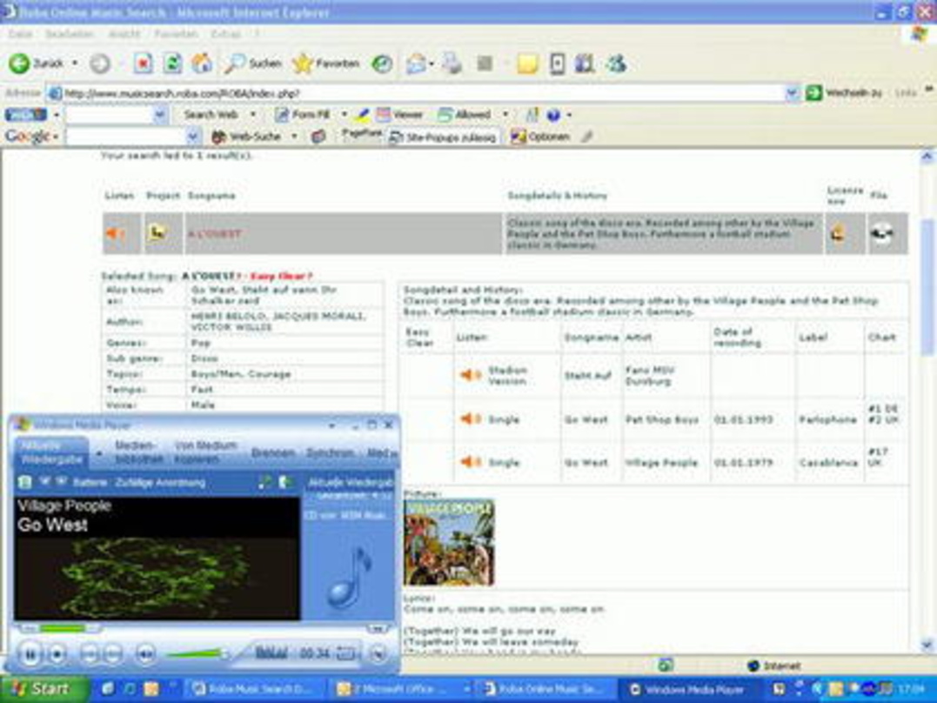Open the Zurück history dropdown arrow
Image resolution: width=937 pixels, height=703 pixels.
75,64
